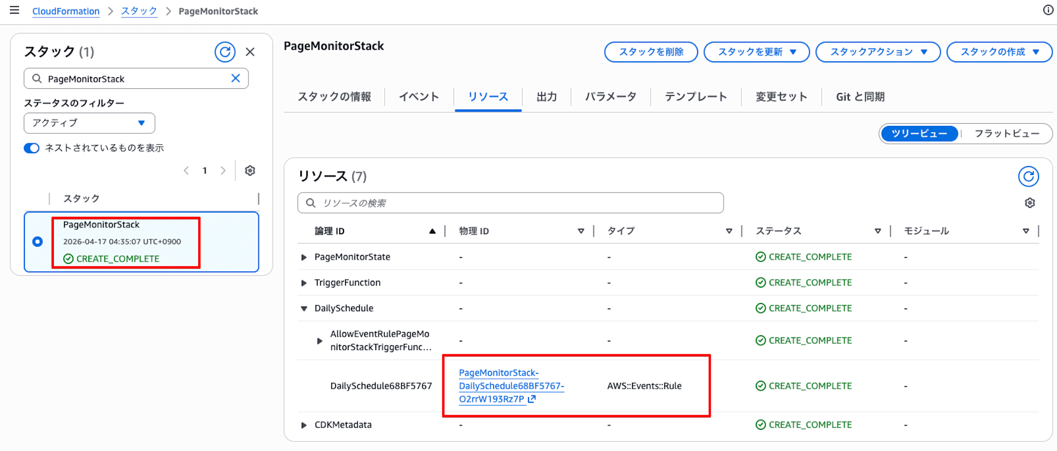The image size is (1057, 451).
Task: Click the info icon in top corner
Action: point(1048,10)
